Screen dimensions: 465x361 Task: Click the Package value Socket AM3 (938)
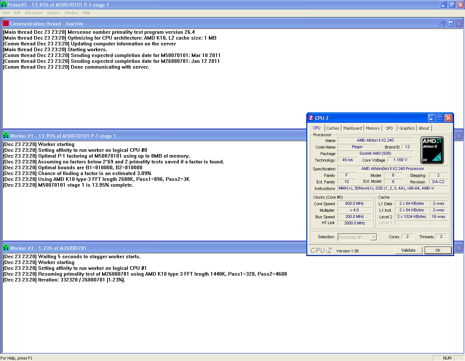pyautogui.click(x=375, y=154)
